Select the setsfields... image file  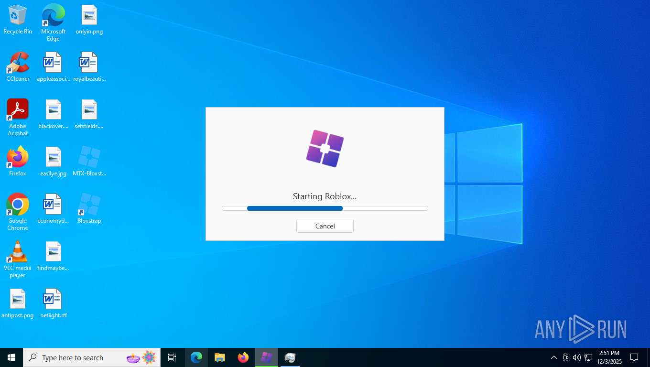pos(89,115)
